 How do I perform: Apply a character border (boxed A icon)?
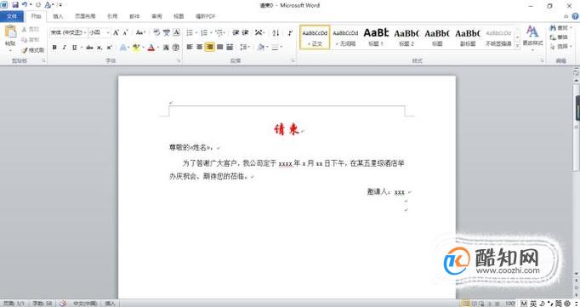[176, 32]
